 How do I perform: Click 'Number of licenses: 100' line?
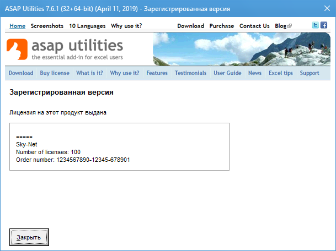coord(48,152)
